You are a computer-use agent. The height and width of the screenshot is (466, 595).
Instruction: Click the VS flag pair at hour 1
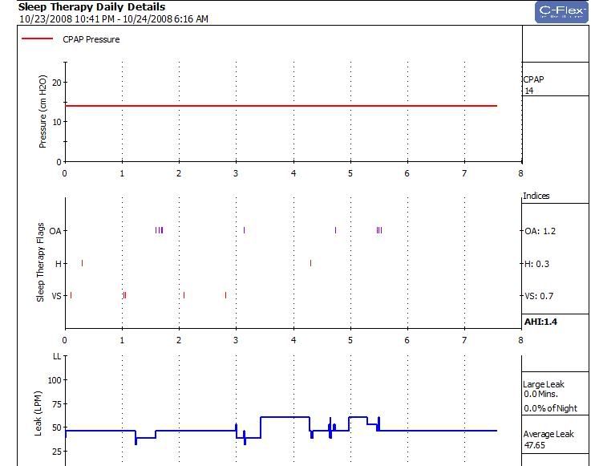(124, 295)
